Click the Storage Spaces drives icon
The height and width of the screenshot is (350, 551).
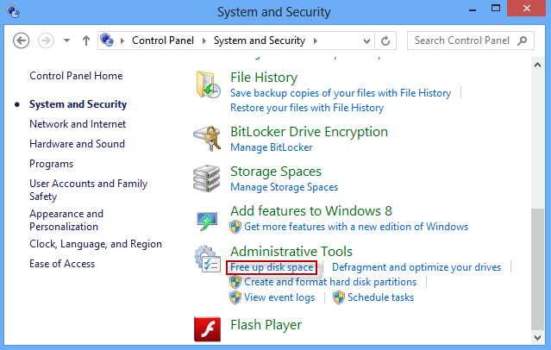(x=208, y=178)
